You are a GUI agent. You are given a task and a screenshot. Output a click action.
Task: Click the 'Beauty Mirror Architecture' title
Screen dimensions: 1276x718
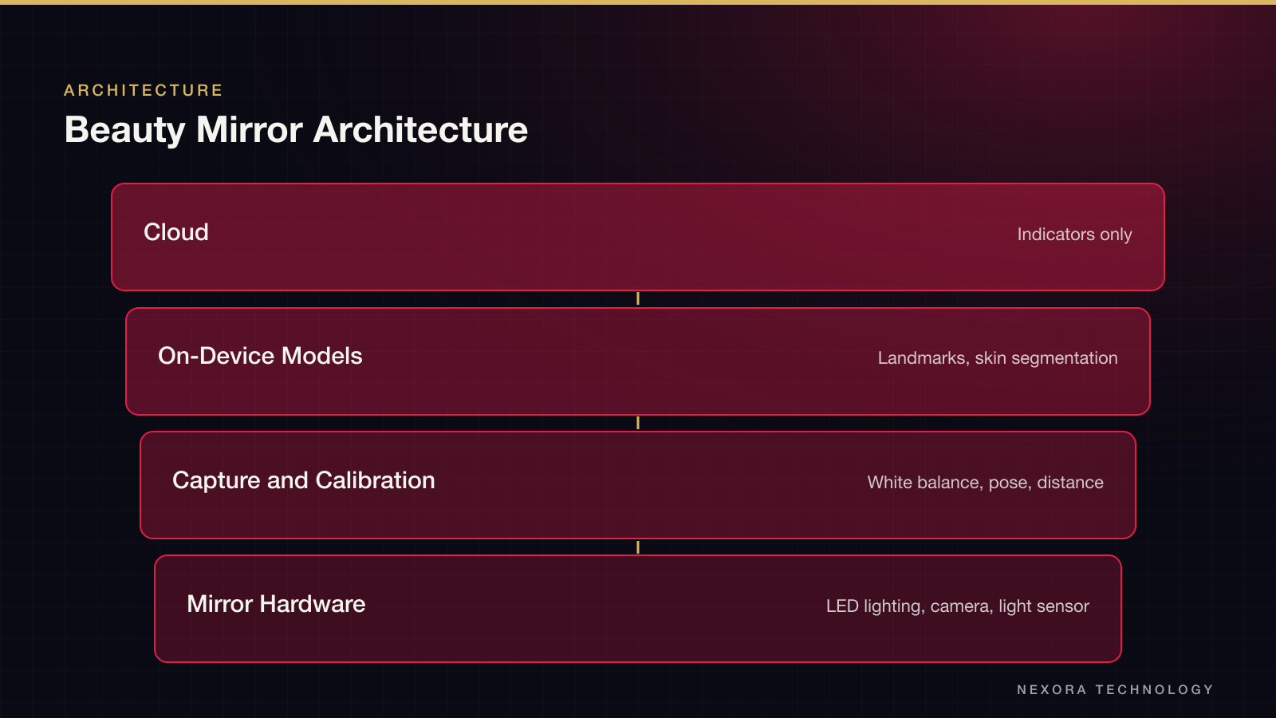click(x=296, y=130)
